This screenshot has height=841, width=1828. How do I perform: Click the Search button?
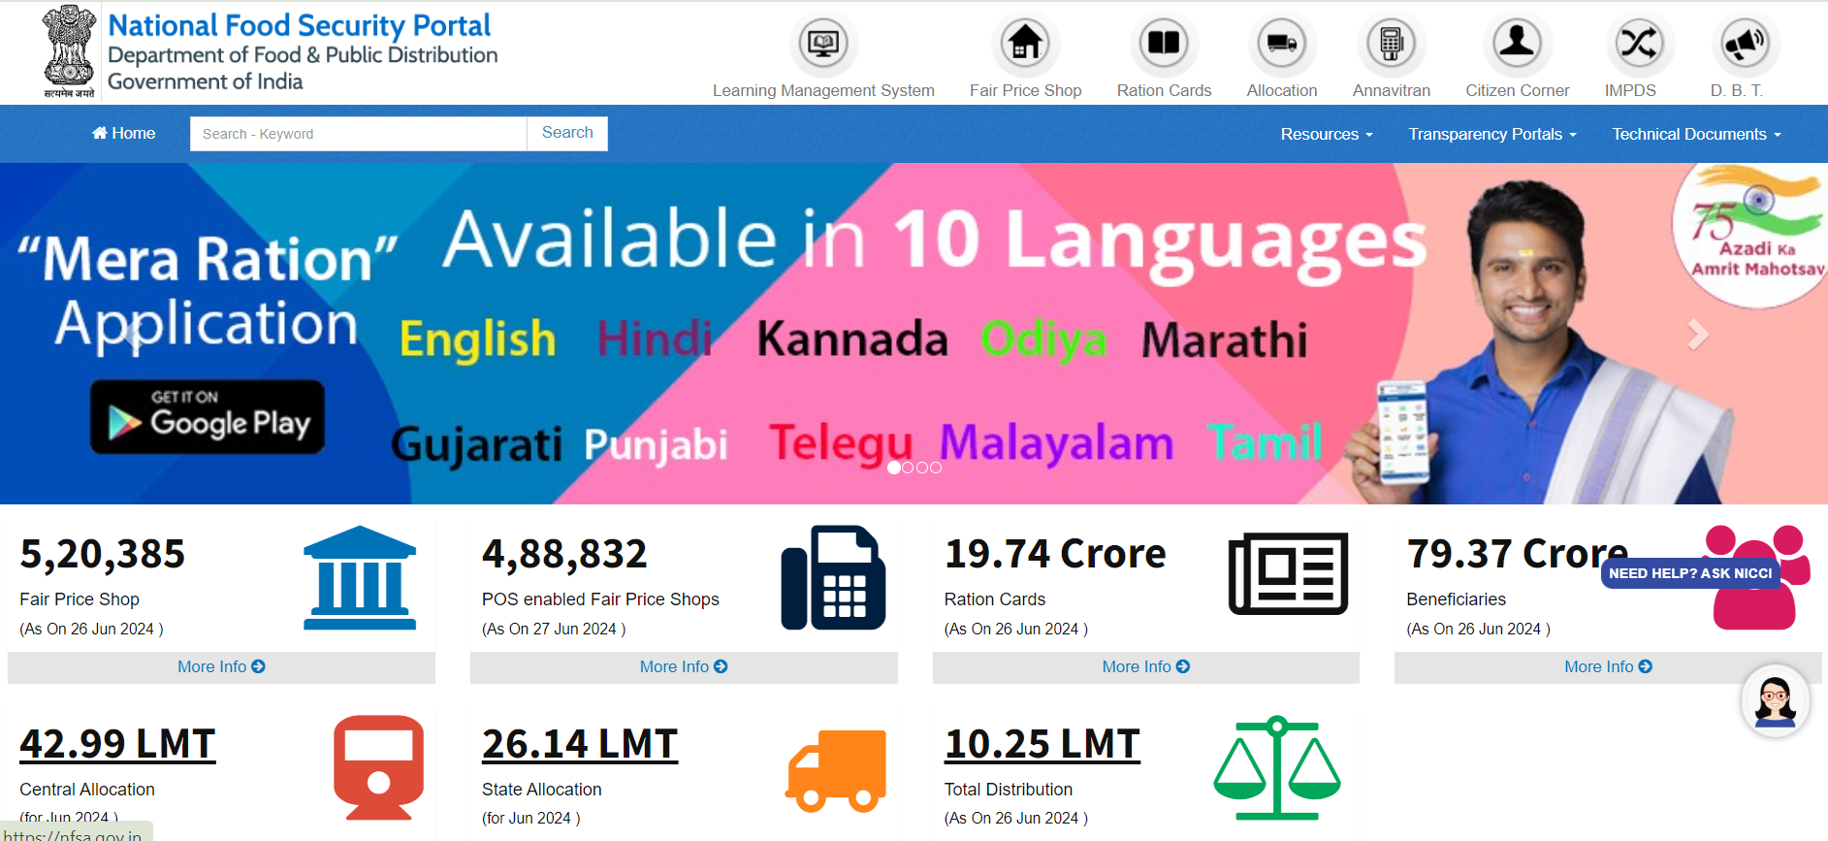pyautogui.click(x=567, y=133)
